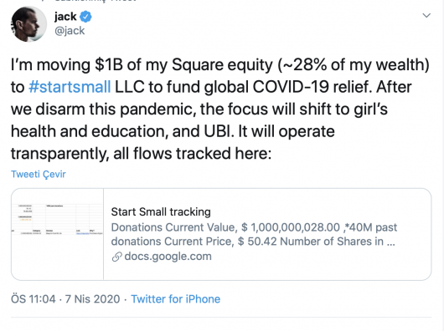
Task: Open the display name jack
Action: pos(65,17)
